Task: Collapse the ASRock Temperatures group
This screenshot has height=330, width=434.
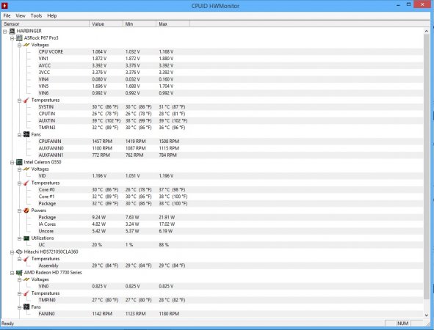Action: click(x=19, y=100)
